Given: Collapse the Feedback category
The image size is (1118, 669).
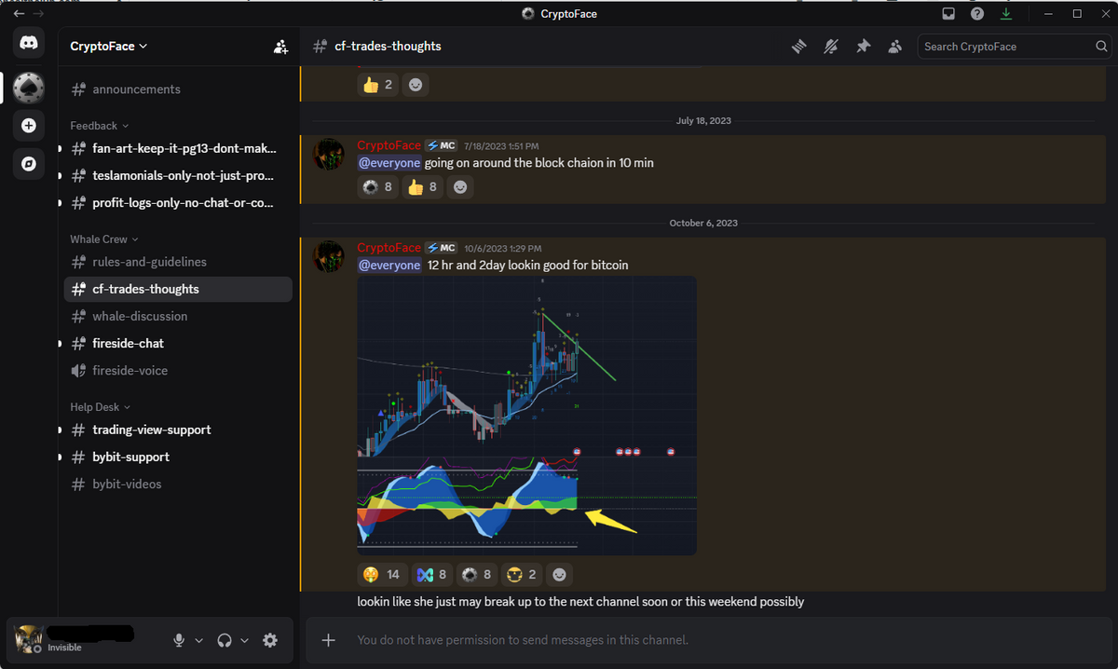Looking at the screenshot, I should pyautogui.click(x=100, y=126).
